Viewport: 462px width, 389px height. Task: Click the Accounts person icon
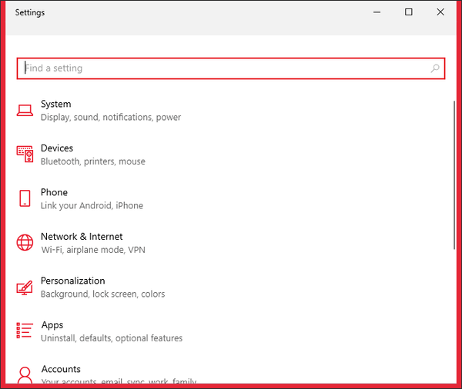[x=25, y=375]
